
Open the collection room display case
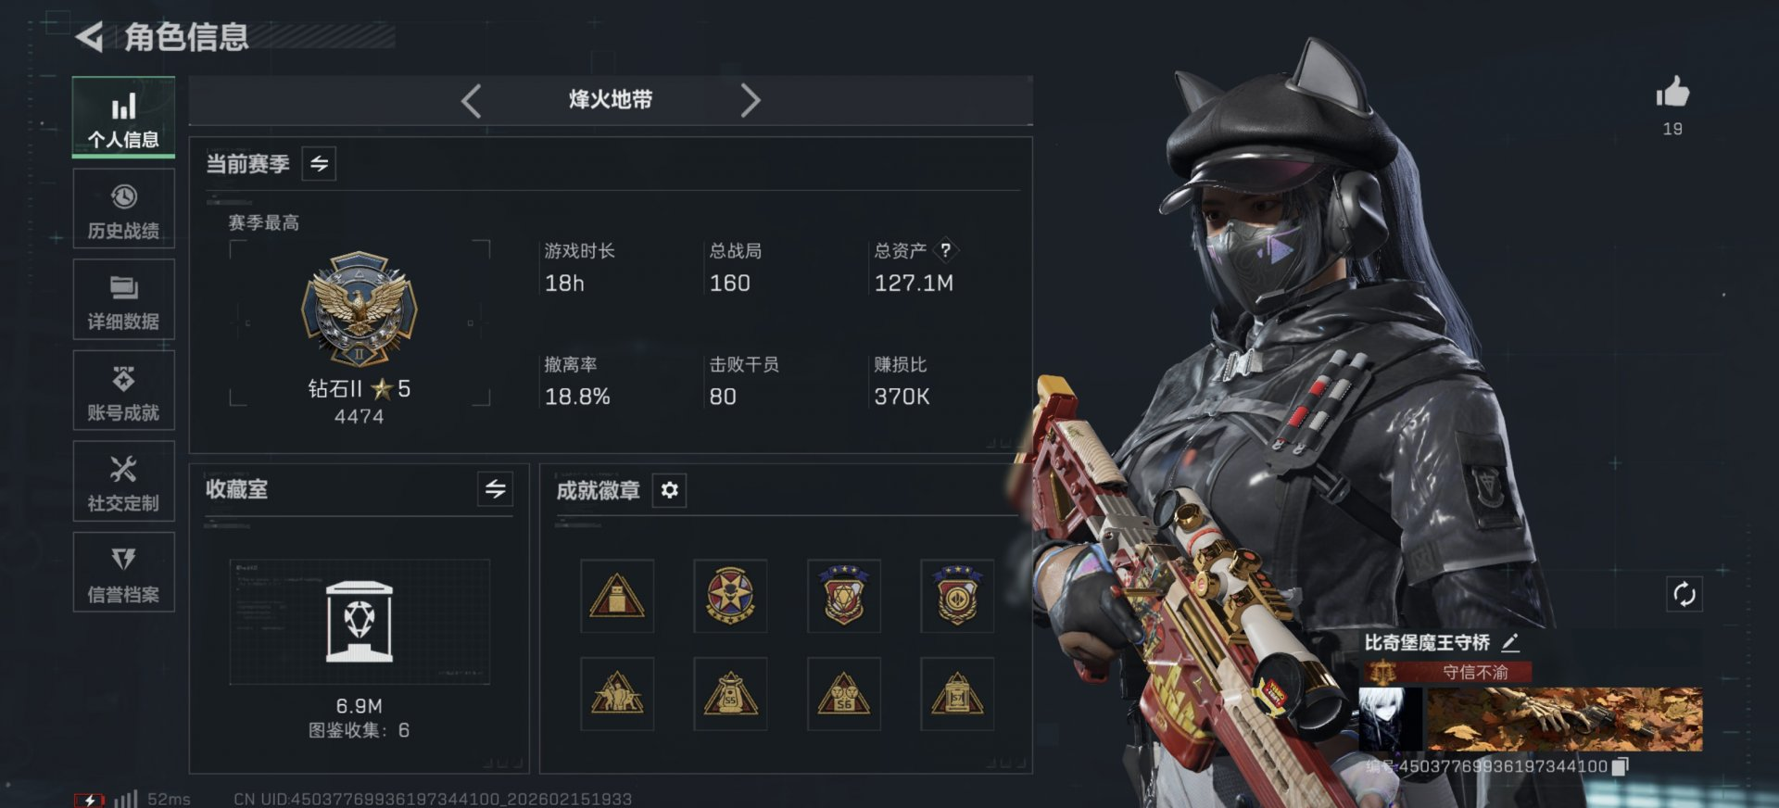coord(360,622)
